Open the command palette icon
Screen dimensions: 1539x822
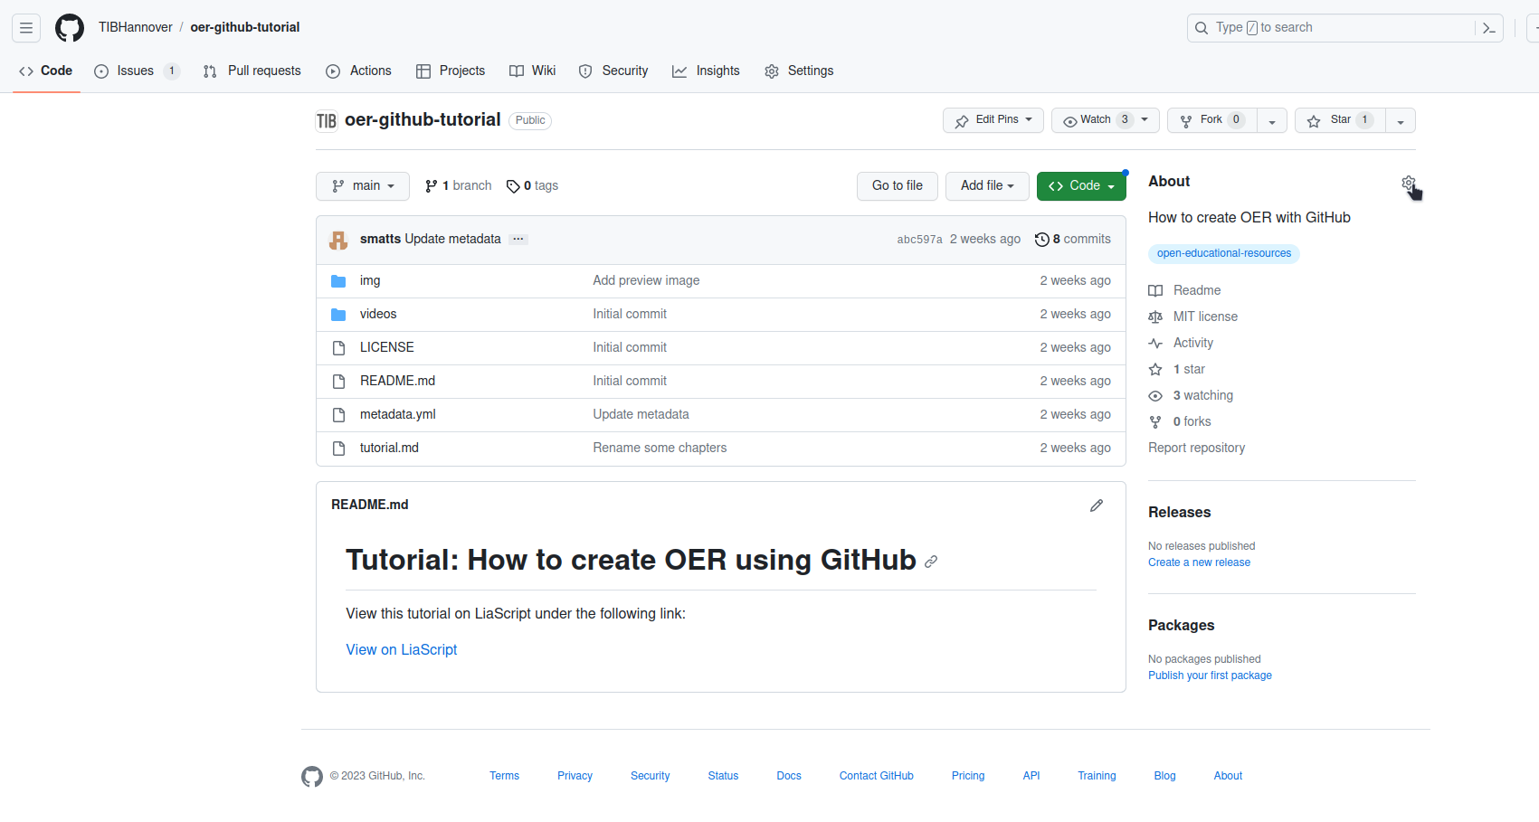(1488, 28)
